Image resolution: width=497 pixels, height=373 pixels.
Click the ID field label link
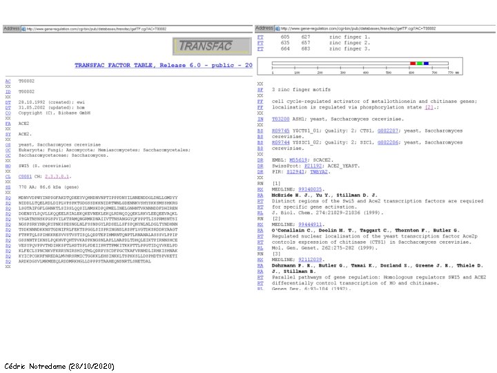click(8, 92)
